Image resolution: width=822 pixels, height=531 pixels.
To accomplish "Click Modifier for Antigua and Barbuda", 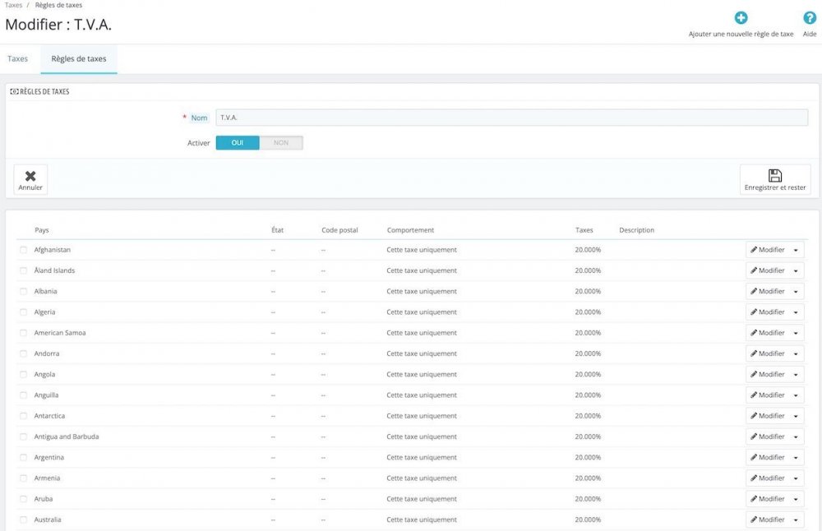I will [767, 436].
